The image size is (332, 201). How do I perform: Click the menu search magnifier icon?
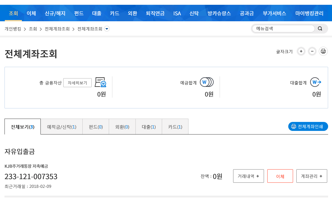pyautogui.click(x=320, y=29)
